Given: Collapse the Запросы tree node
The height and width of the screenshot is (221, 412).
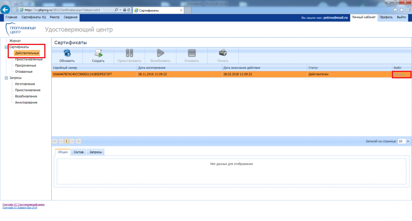Looking at the screenshot, I should [x=6, y=78].
